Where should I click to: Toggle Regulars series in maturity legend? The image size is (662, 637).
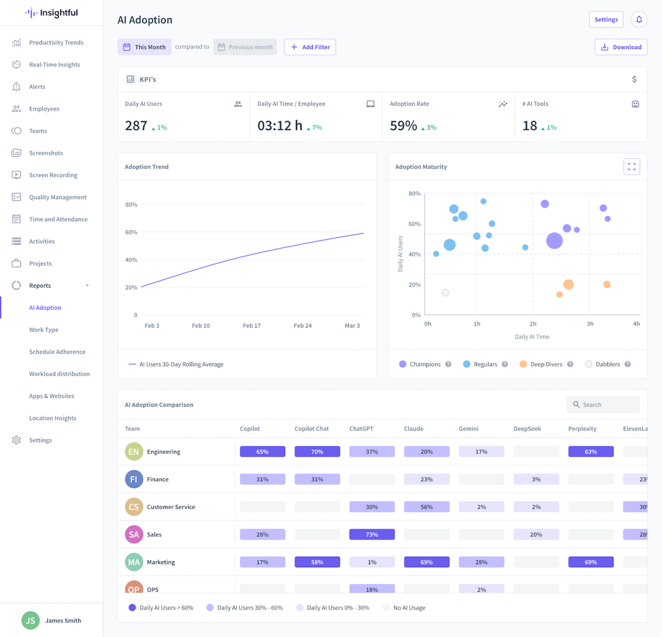[x=480, y=364]
